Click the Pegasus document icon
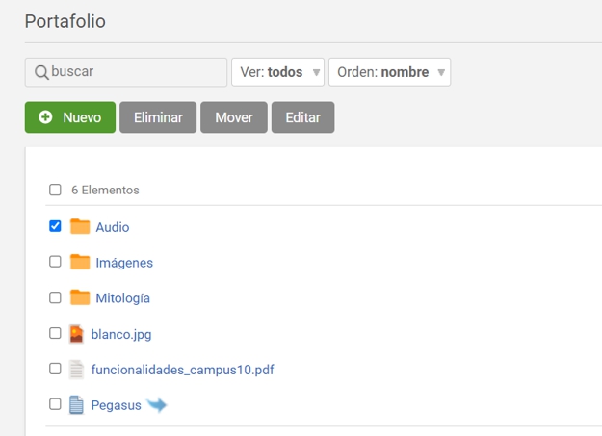The height and width of the screenshot is (436, 602). (77, 405)
